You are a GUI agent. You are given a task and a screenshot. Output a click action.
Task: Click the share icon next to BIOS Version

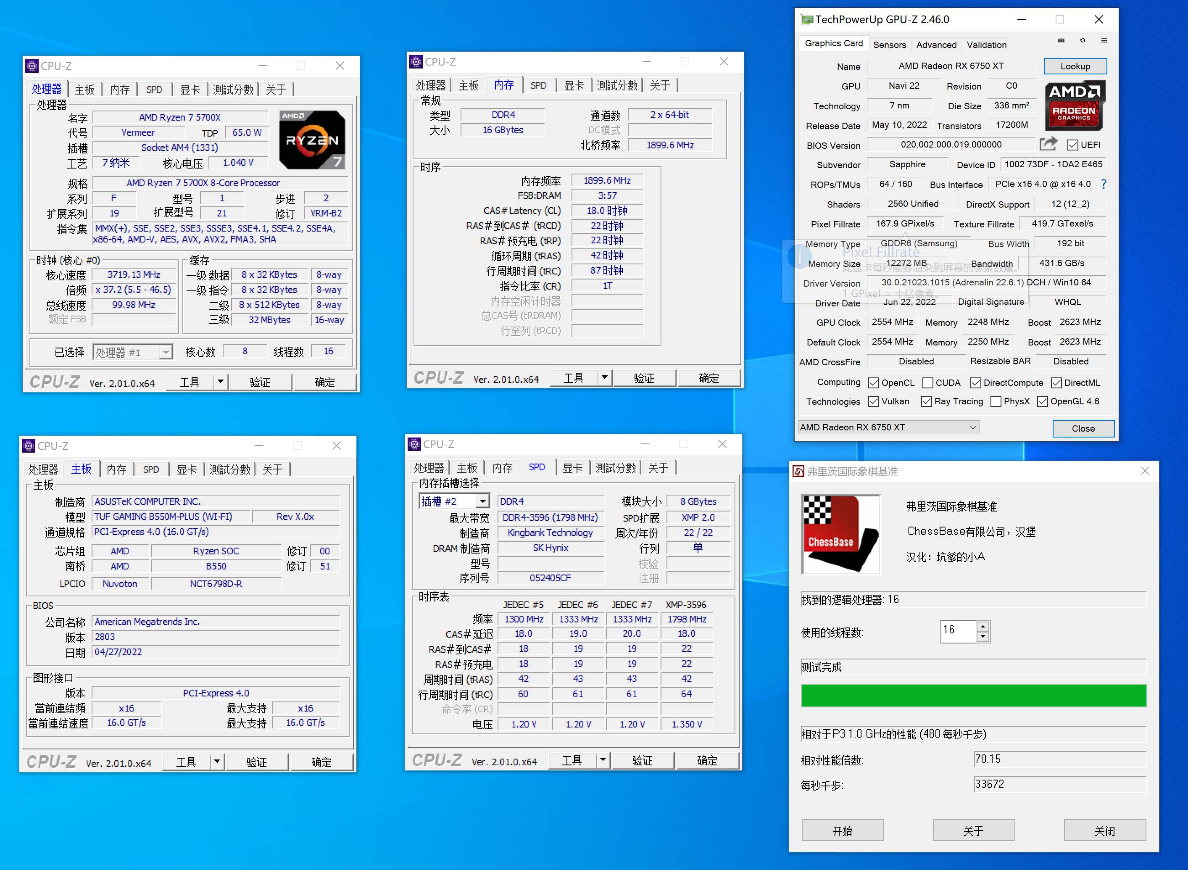pos(1048,144)
